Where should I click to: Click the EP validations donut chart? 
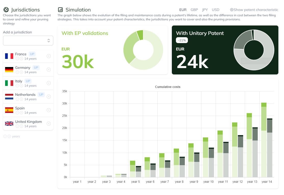coord(143,50)
